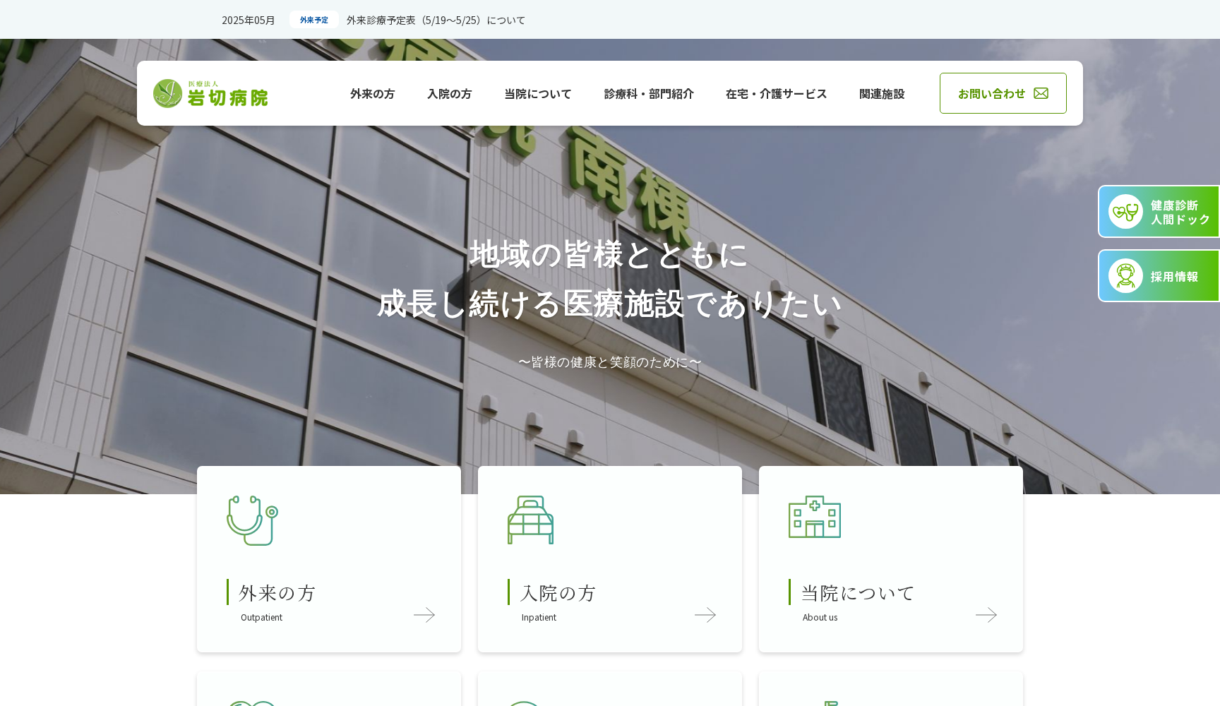Click the arrow icon on 入院の方 card
1220x706 pixels.
click(x=705, y=615)
